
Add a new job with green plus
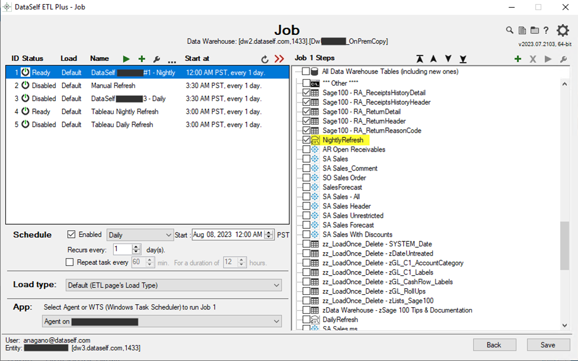[142, 59]
